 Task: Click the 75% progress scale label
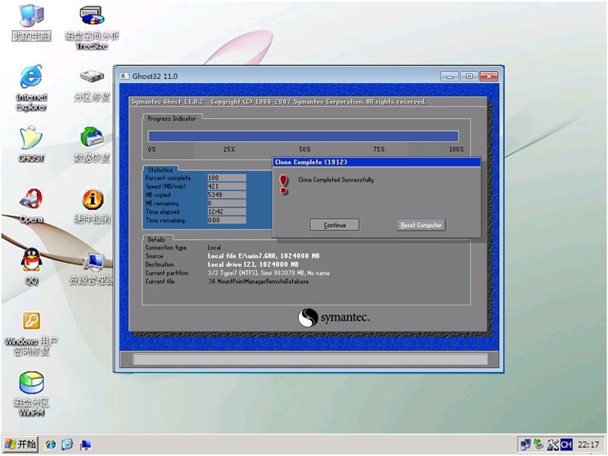click(379, 149)
